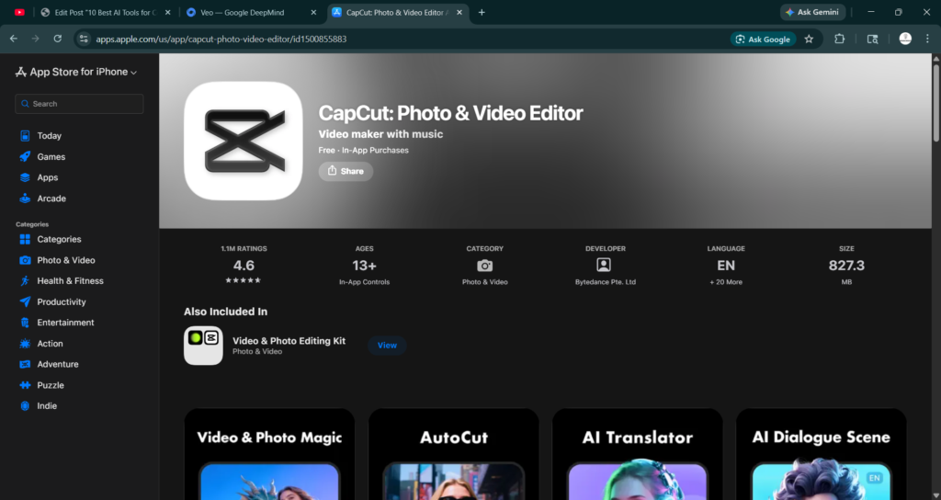
Task: Open a new browser tab
Action: 482,13
